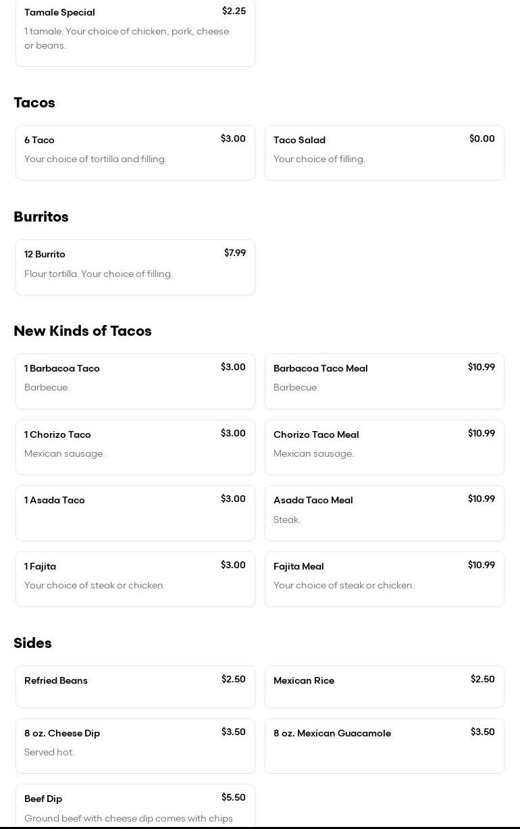Select the Asada Taco Meal card
This screenshot has width=520, height=829.
[x=384, y=513]
